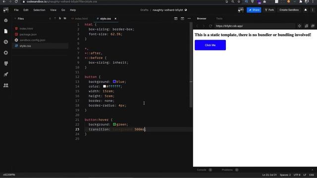Image resolution: width=317 pixels, height=178 pixels.
Task: Open the Problems panel tab
Action: click(x=227, y=170)
